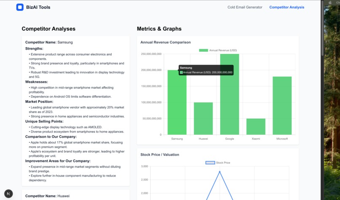Click the 2,500 stock chart axis label
This screenshot has width=340, height=200.
click(x=144, y=180)
